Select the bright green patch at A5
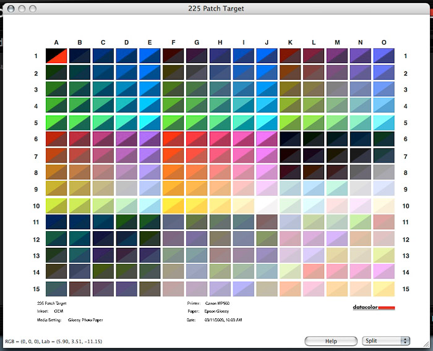 click(56, 122)
